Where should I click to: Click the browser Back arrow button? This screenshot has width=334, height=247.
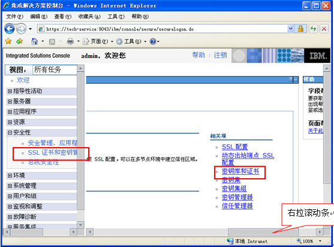(x=10, y=29)
